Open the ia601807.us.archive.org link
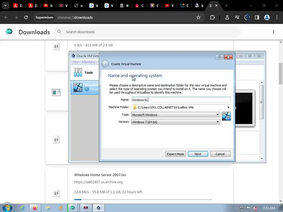This screenshot has height=212, width=283. coord(98,182)
